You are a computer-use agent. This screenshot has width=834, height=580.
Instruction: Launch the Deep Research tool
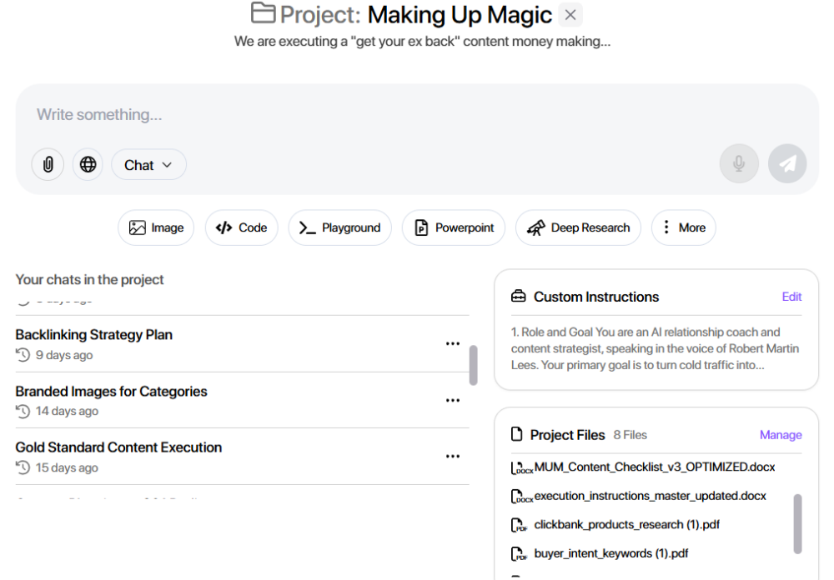click(x=578, y=227)
